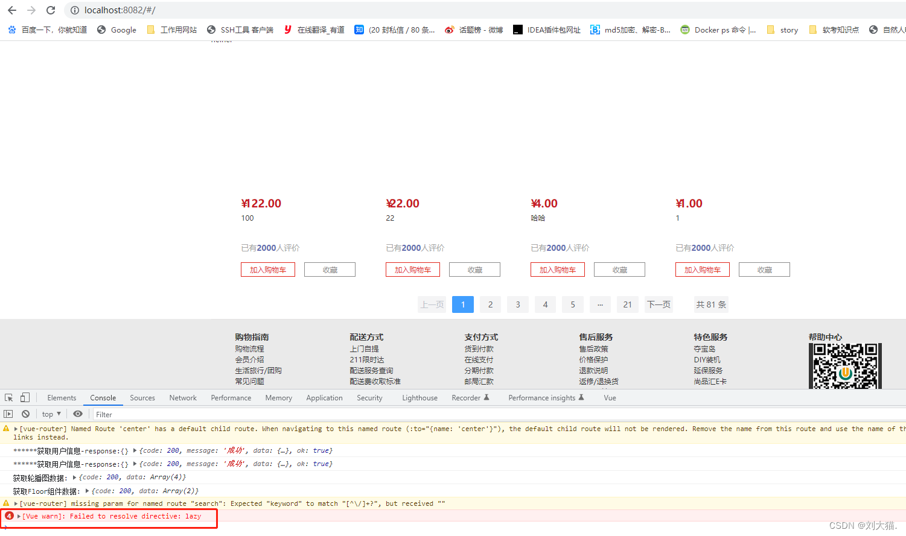Screen dimensions: 906x536
Task: Expand the missing param "search" warning
Action: pyautogui.click(x=16, y=503)
